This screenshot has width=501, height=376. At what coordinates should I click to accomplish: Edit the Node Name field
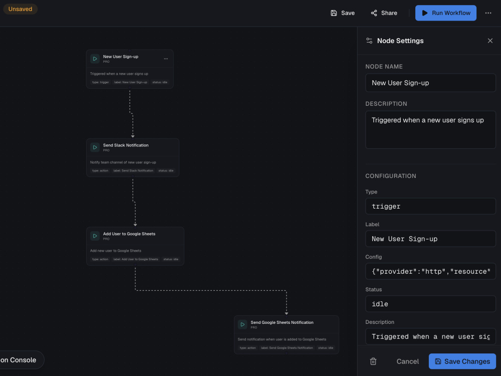pos(430,83)
